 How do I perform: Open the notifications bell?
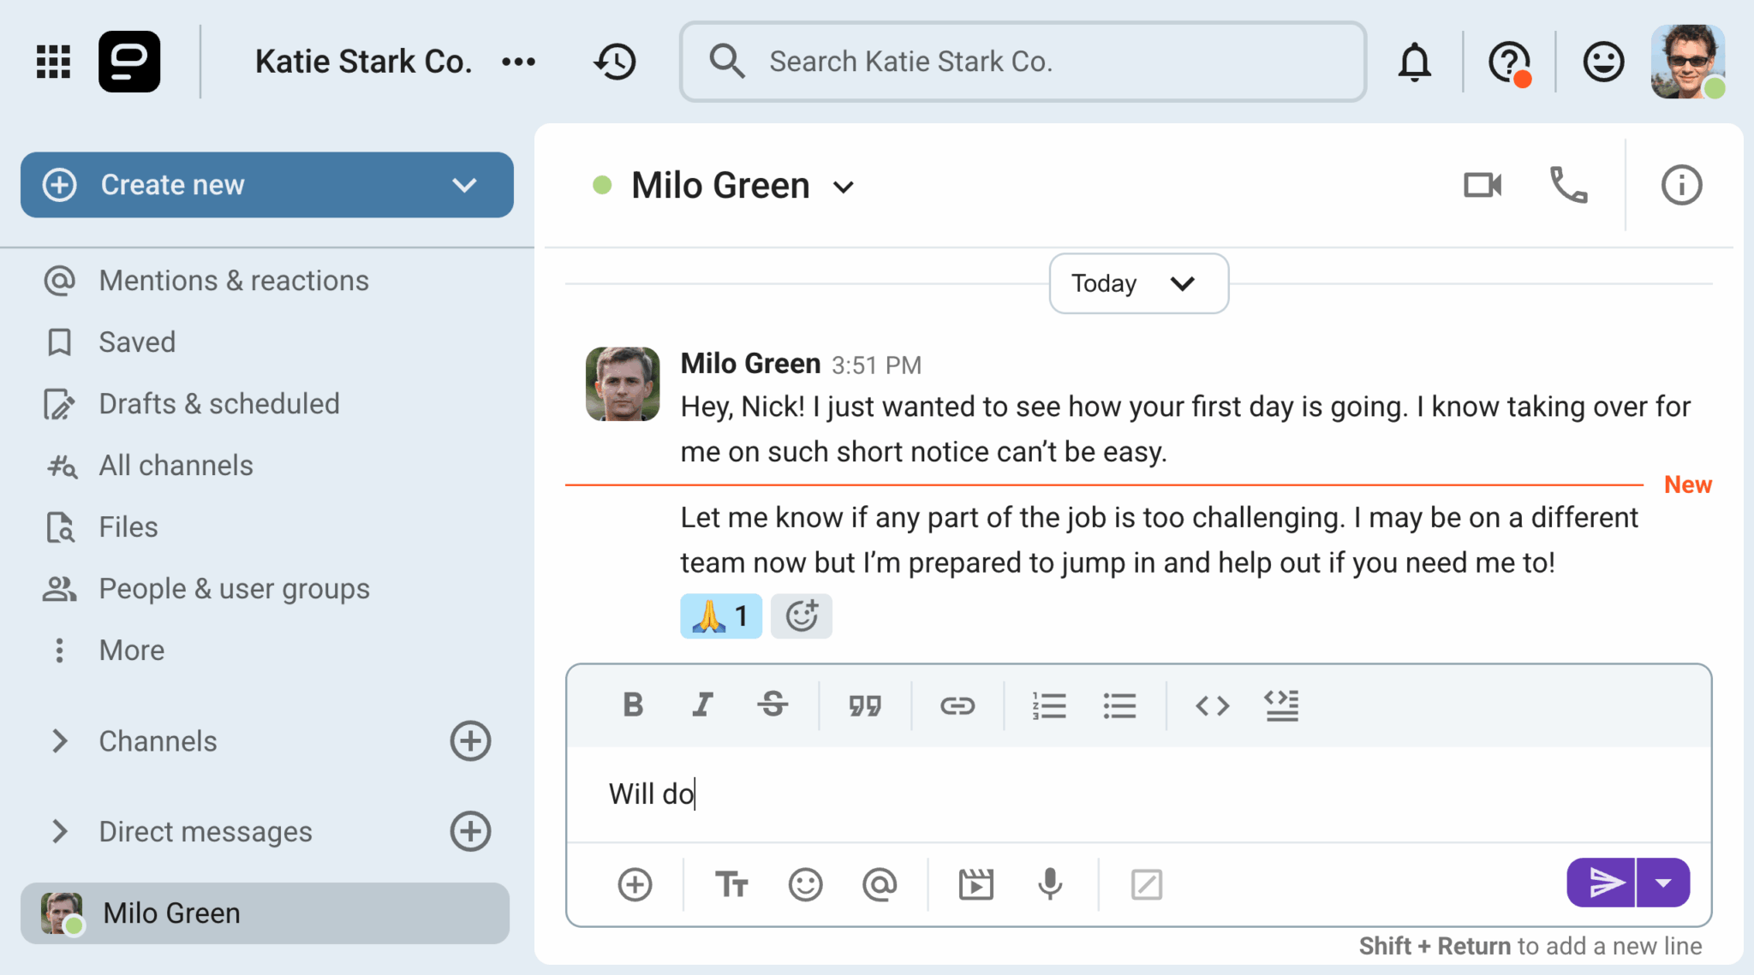pos(1414,62)
